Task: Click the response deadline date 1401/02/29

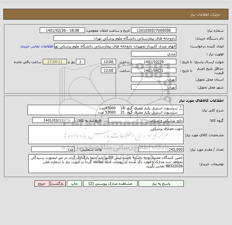Action: coord(154,62)
